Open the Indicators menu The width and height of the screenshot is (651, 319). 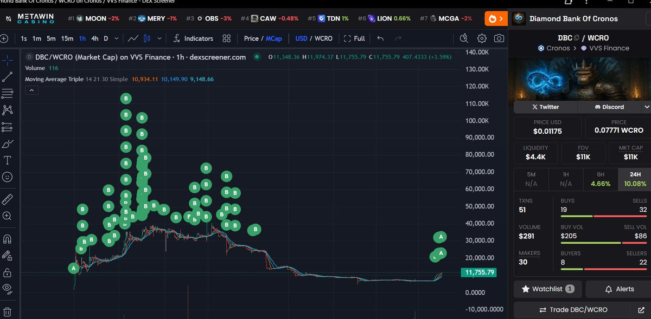click(193, 38)
